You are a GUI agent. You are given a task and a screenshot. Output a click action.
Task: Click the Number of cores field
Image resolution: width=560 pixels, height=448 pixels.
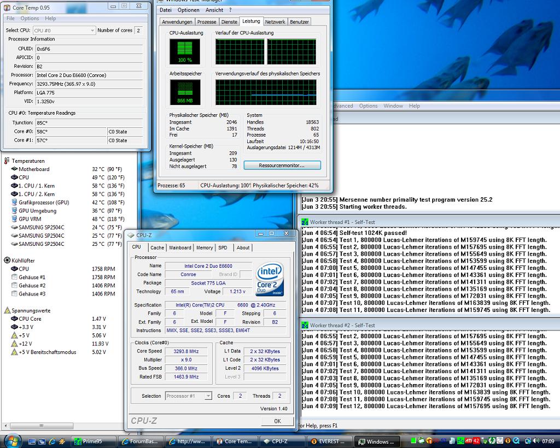pos(138,31)
